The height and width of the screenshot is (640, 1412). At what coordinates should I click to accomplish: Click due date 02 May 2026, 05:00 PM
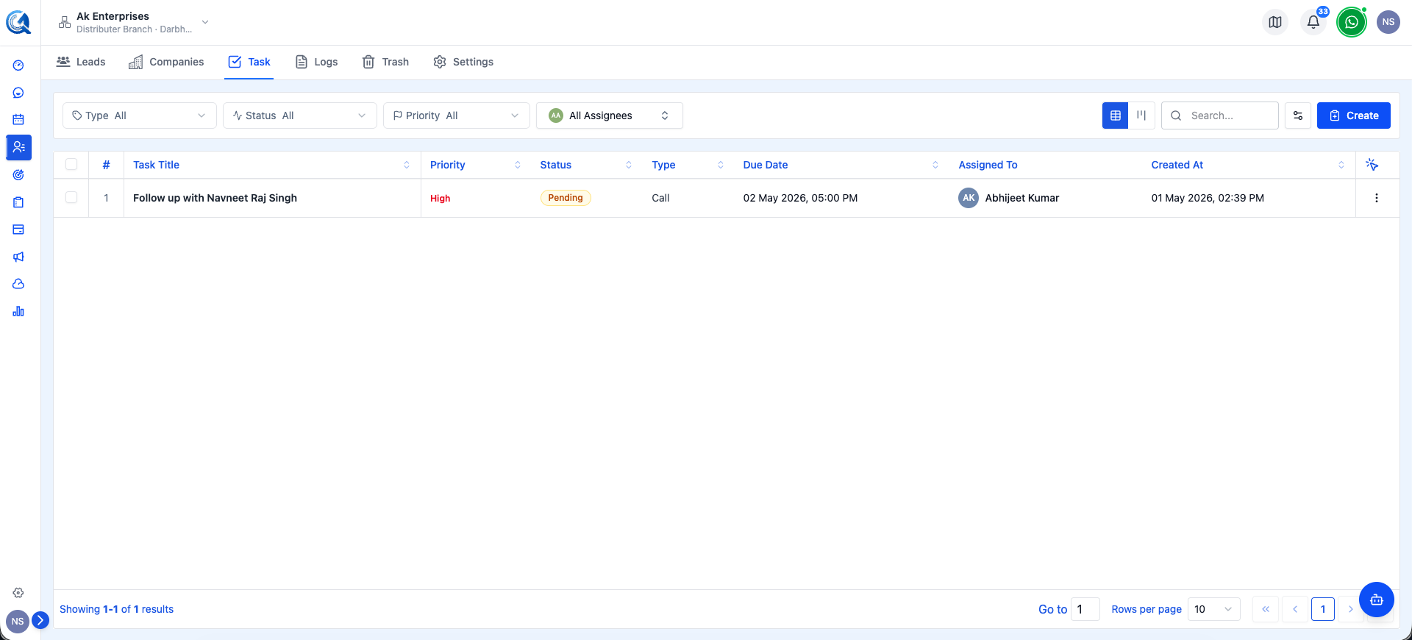click(x=800, y=198)
